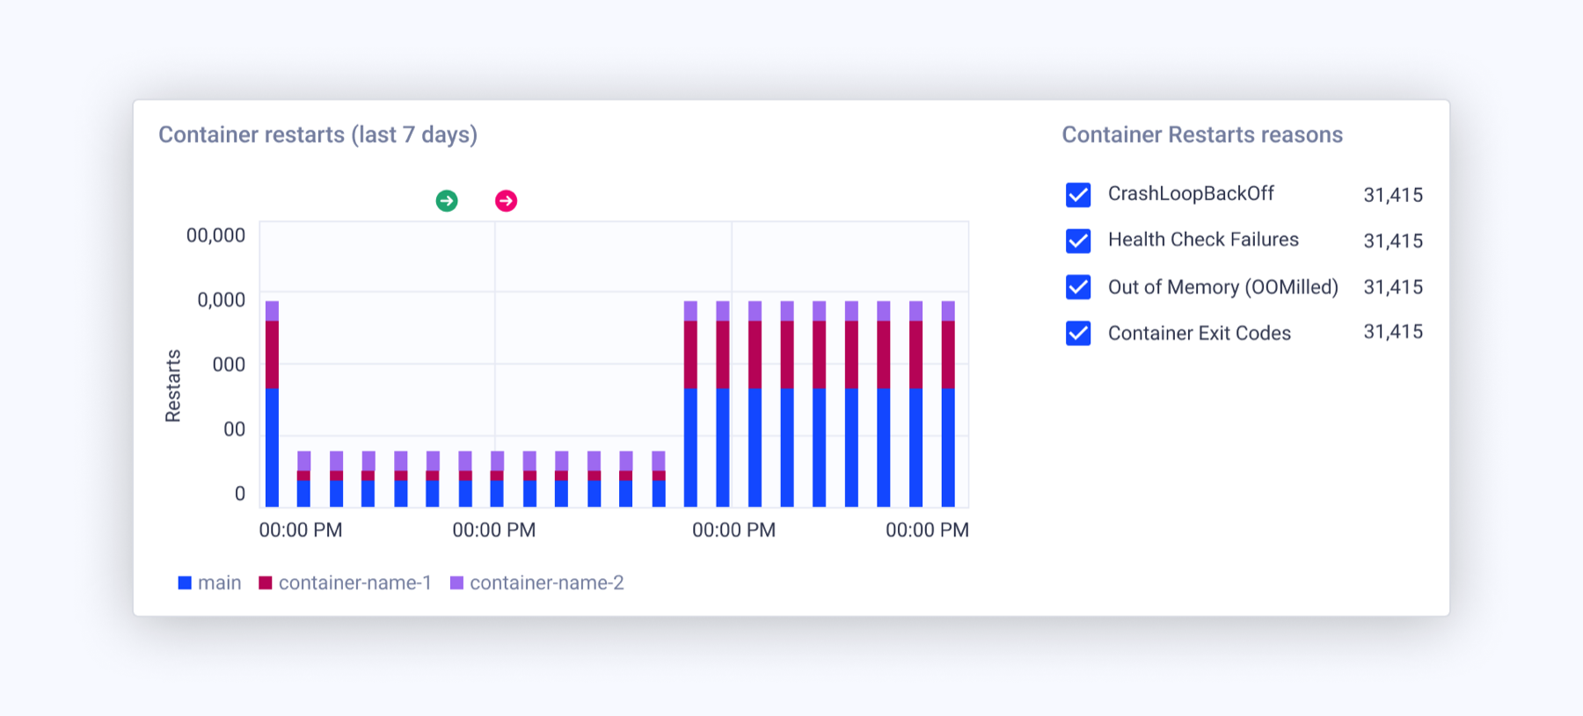
Task: Uncheck the Container Exit Codes checkbox
Action: pyautogui.click(x=1078, y=333)
